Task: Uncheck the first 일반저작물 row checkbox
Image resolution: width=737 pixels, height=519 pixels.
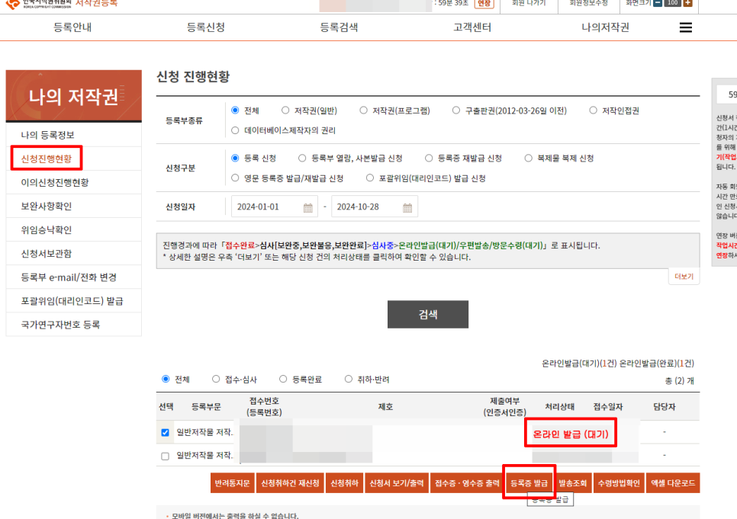Action: (x=166, y=433)
